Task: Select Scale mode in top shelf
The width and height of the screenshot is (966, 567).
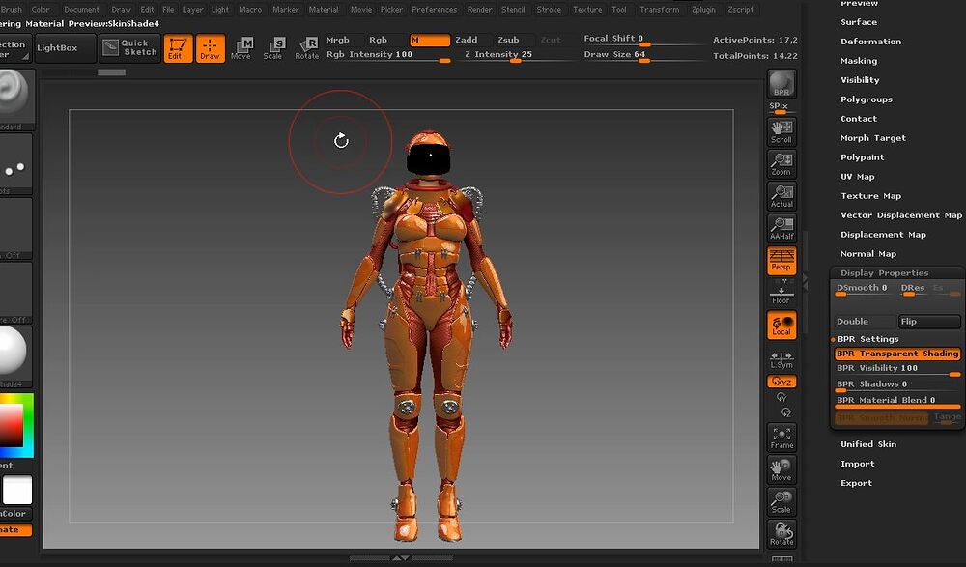Action: [x=274, y=48]
